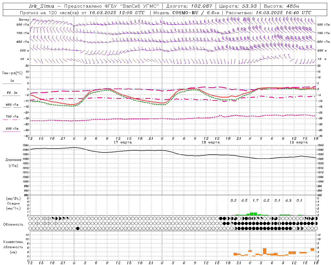Click the Тем-ра(°C) panel label

(12, 73)
